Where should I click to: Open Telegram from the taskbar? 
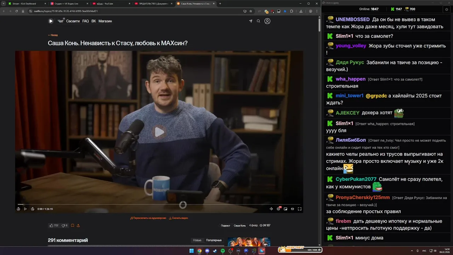click(x=262, y=251)
